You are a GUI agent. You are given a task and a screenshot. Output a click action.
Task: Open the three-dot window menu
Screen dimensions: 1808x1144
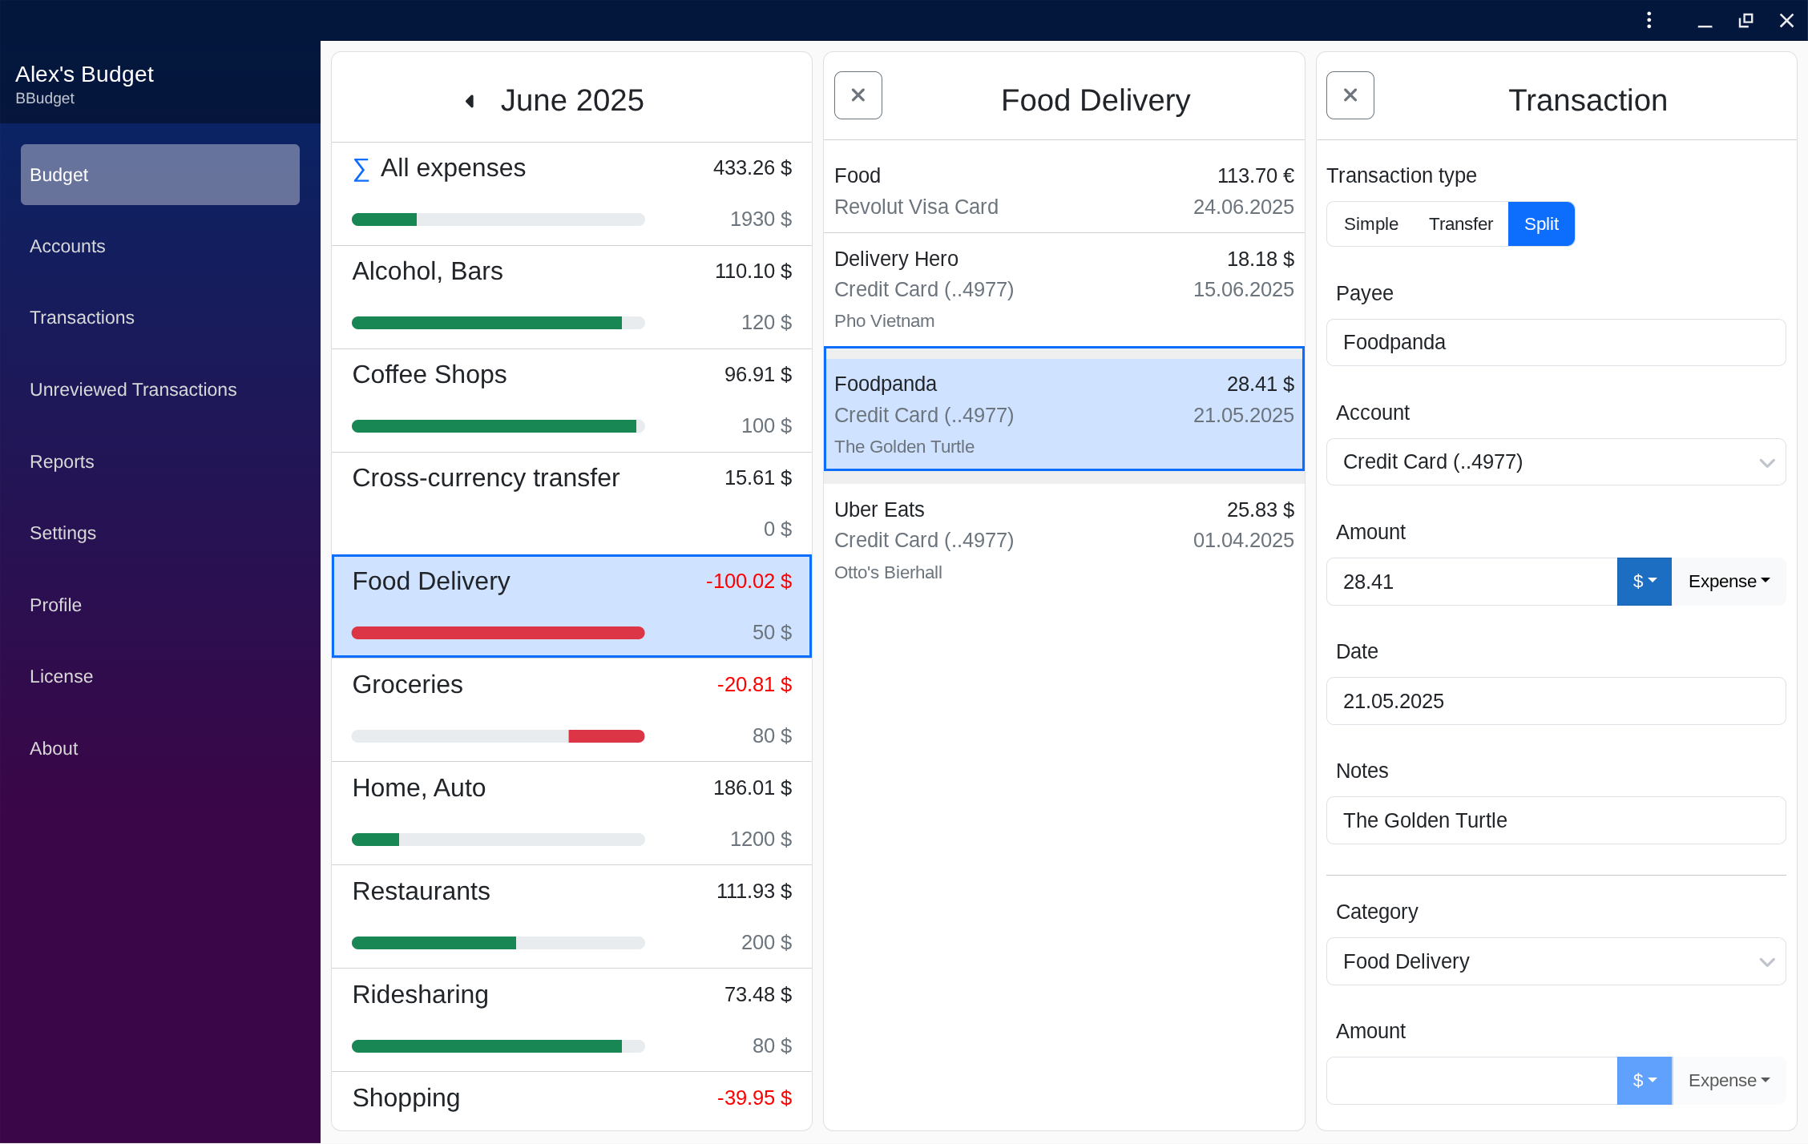pyautogui.click(x=1649, y=20)
